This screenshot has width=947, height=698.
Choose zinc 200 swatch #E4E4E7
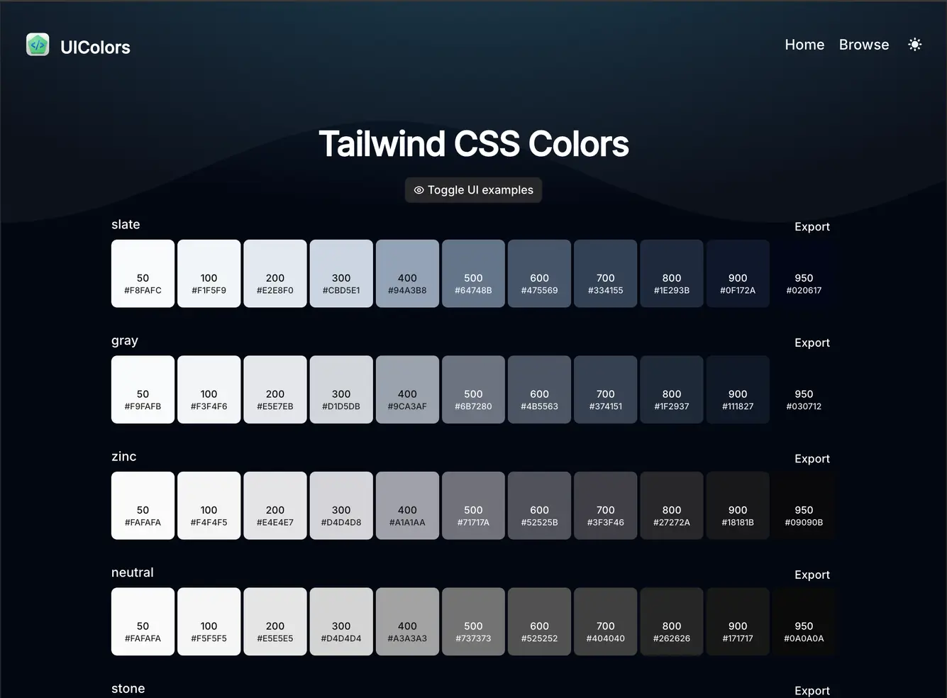(275, 506)
